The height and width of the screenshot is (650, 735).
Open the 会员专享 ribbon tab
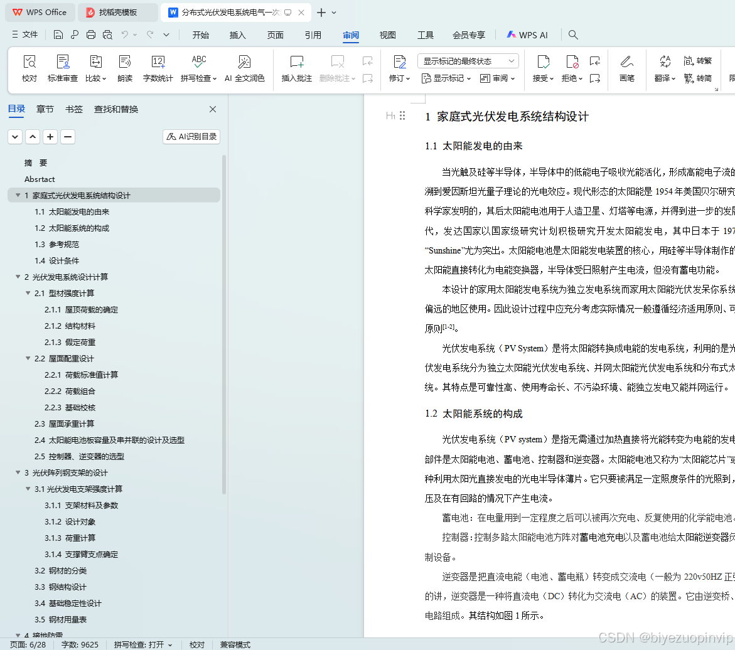469,35
